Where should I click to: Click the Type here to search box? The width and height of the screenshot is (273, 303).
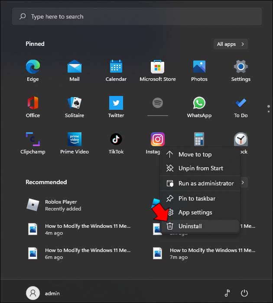[137, 16]
